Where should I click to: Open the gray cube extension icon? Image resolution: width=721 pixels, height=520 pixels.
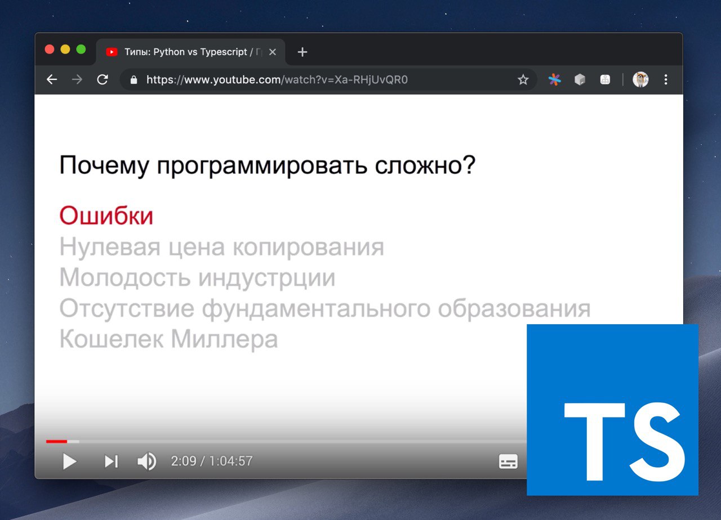click(580, 80)
